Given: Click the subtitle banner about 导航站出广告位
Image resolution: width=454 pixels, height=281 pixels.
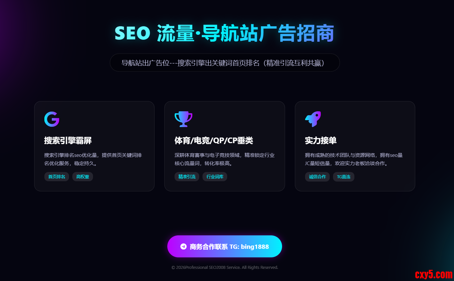Looking at the screenshot, I should pyautogui.click(x=225, y=62).
